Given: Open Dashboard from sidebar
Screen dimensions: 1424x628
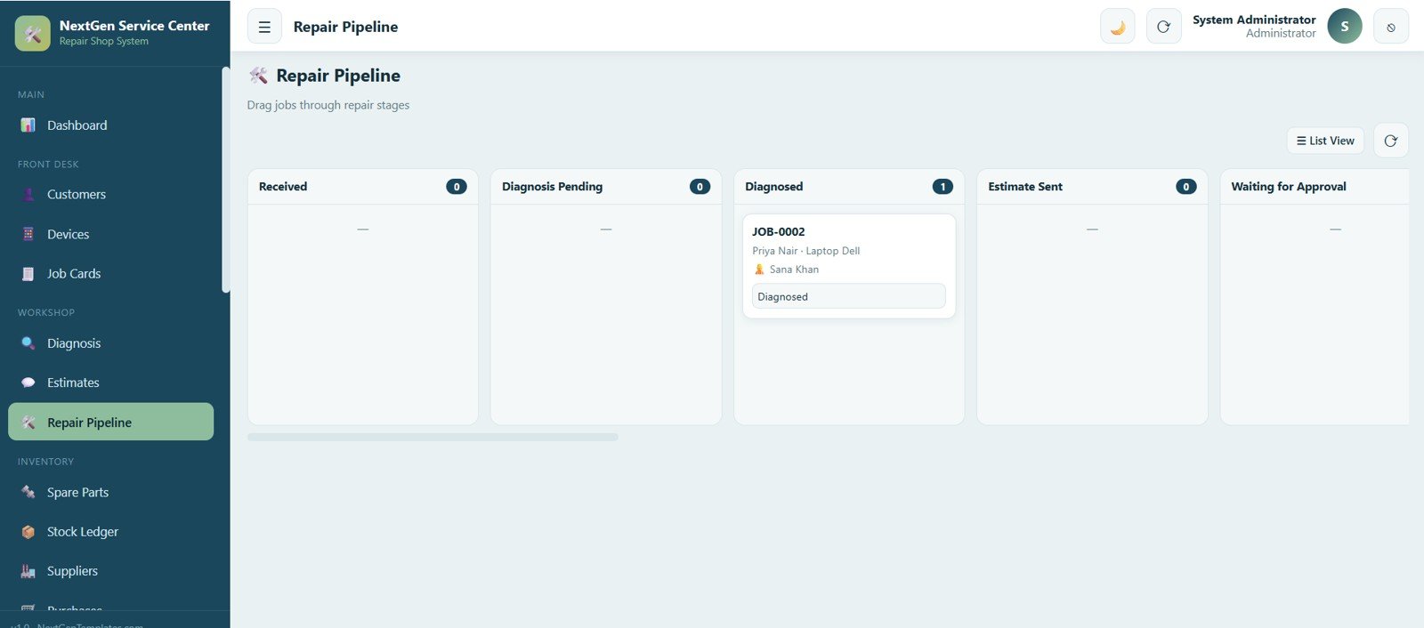Looking at the screenshot, I should (110, 125).
